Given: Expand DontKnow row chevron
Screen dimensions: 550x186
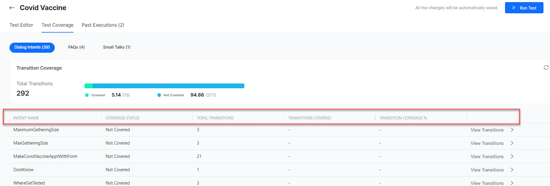Looking at the screenshot, I should (x=512, y=170).
